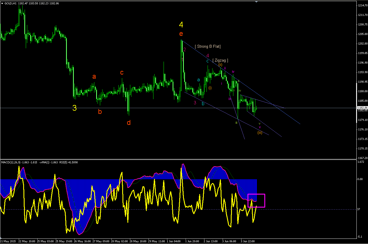Click price axis value 1176.10
This screenshot has width=368, height=244.
tap(362, 130)
